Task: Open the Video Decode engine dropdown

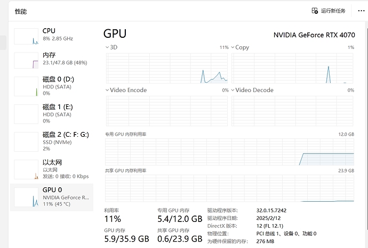Action: click(x=233, y=90)
